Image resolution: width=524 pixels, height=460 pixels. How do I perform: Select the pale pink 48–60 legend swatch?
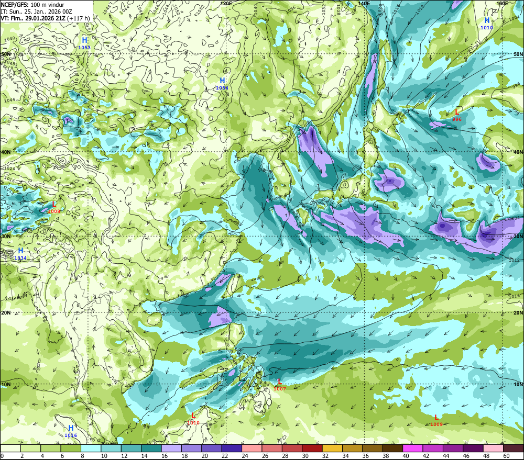click(493, 448)
